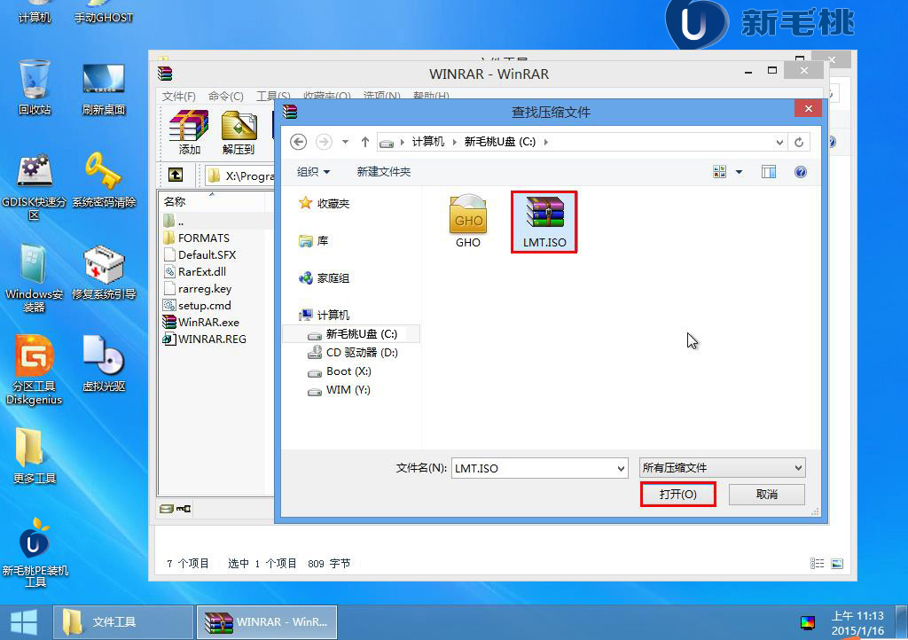Open the Windows installer shortcut
908x640 pixels.
pos(35,279)
